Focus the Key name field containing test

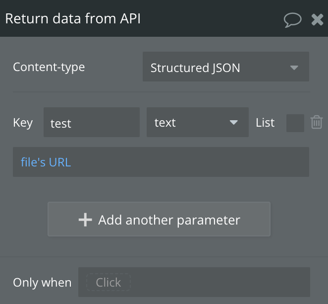[91, 122]
